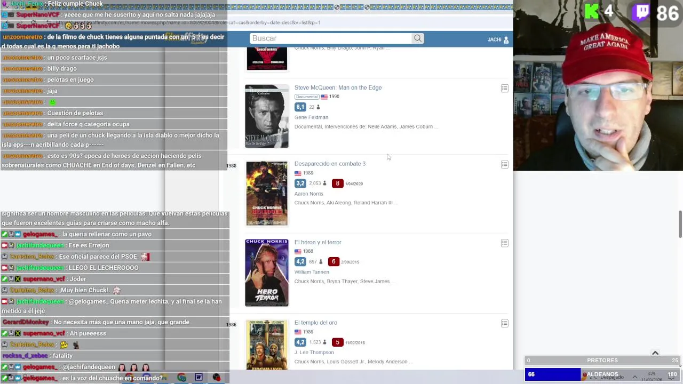Click the Desaparecido en combate 3 poster

point(266,193)
